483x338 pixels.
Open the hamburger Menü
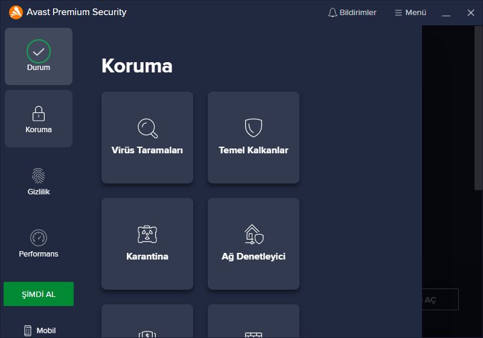click(411, 13)
